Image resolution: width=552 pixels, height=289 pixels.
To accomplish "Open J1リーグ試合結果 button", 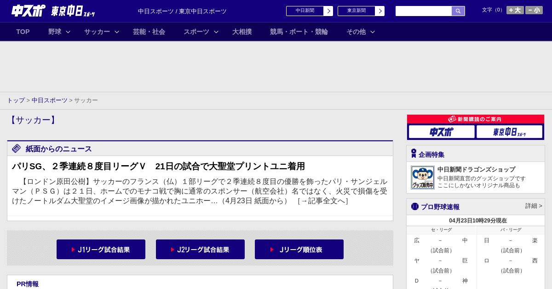I will (101, 249).
